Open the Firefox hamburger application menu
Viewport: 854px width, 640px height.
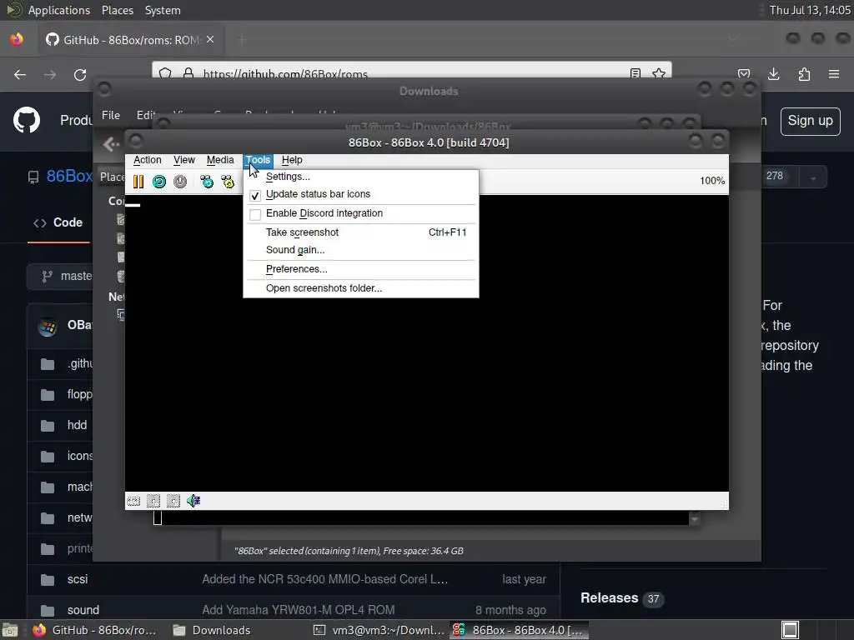pos(834,74)
